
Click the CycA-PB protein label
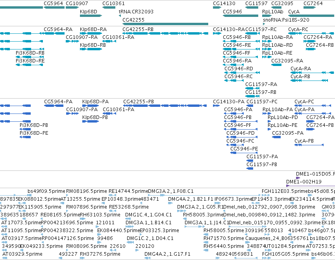coord(304,141)
